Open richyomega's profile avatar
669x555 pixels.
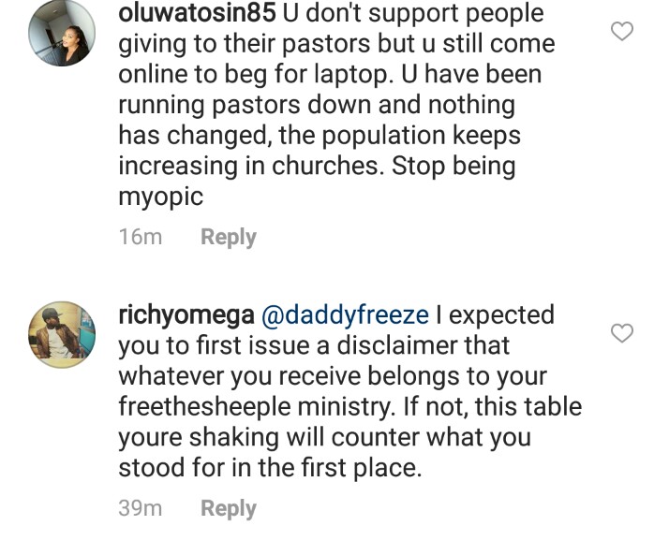(x=62, y=336)
